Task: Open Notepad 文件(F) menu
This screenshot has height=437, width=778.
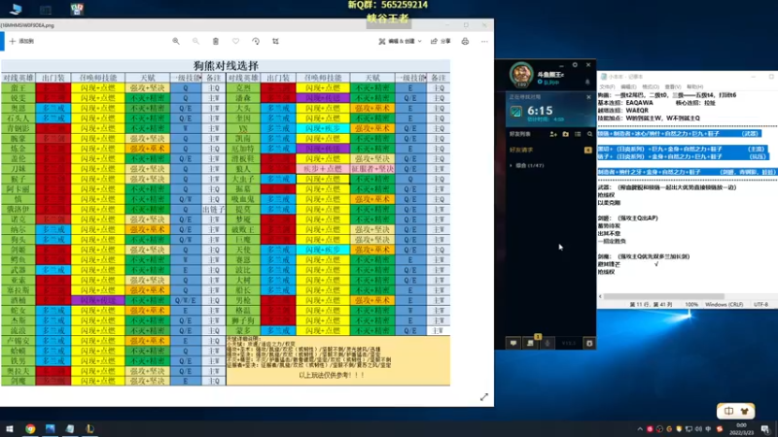Action: (607, 86)
